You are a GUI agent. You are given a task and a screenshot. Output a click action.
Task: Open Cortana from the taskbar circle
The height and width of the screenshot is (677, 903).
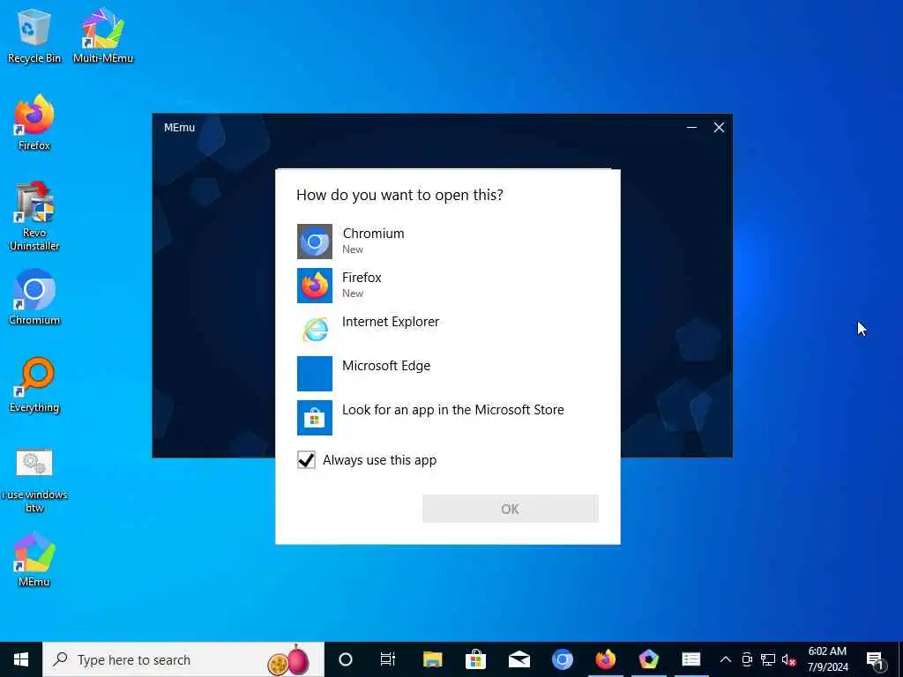(346, 659)
